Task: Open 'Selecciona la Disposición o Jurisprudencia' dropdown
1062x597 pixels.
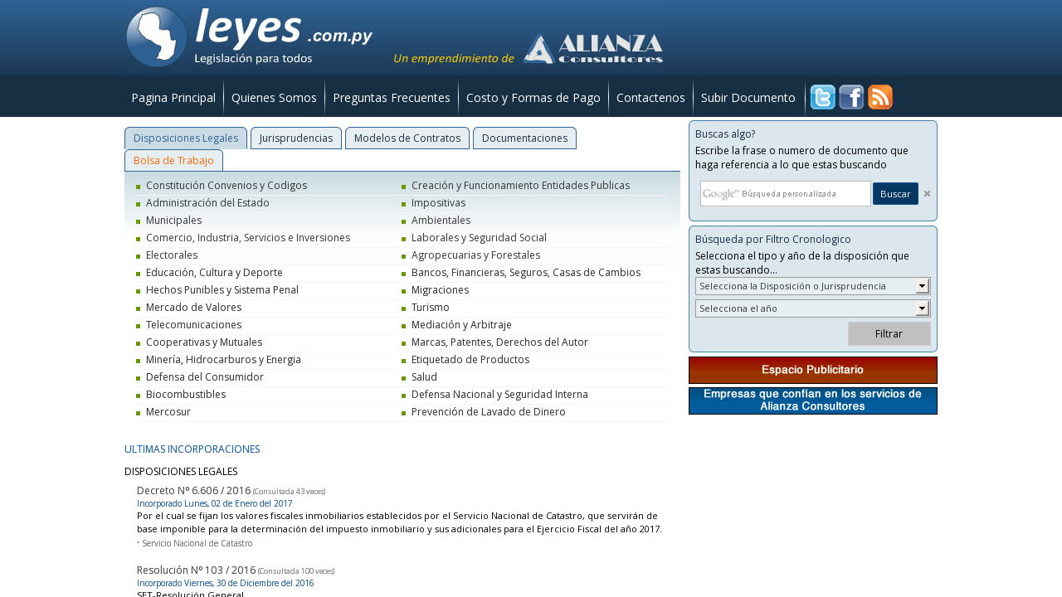Action: pos(813,286)
